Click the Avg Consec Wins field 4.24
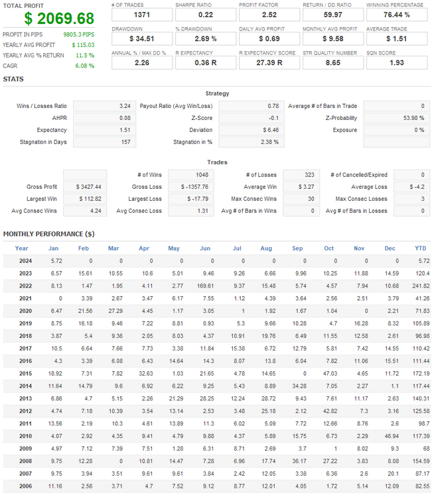This screenshot has height=497, width=438. pos(85,211)
